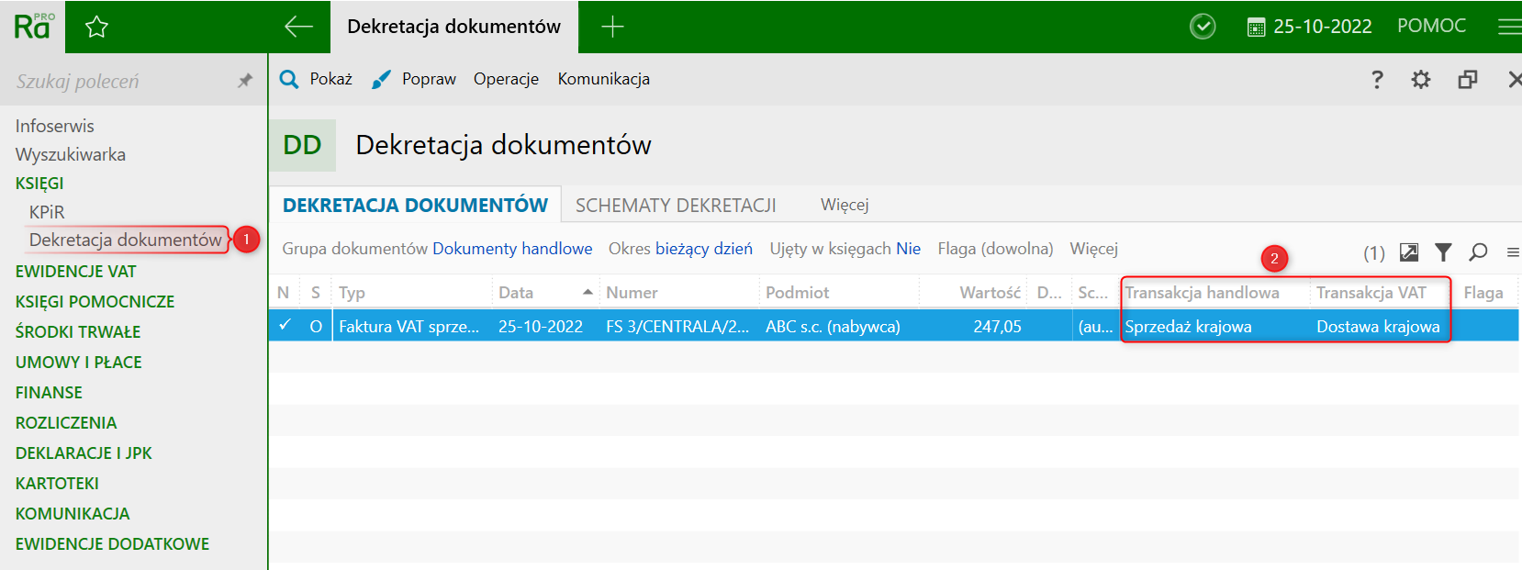Open KSIĘGI POMOCNICZE section
1522x570 pixels.
[x=95, y=302]
